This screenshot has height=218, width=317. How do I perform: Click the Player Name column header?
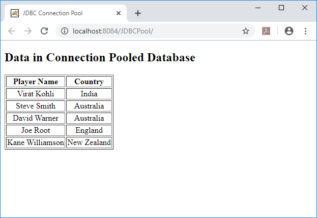tap(36, 82)
